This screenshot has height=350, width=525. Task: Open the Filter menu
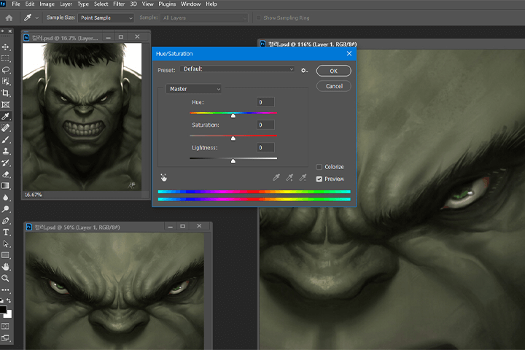(119, 4)
